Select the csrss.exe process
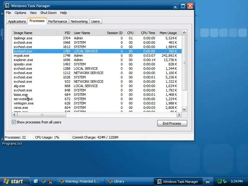The image size is (248, 186). pyautogui.click(x=97, y=108)
